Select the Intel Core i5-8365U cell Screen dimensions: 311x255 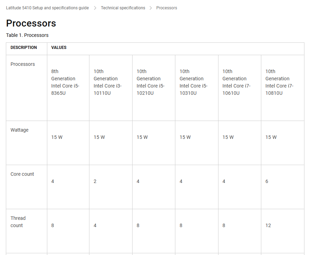(x=65, y=82)
